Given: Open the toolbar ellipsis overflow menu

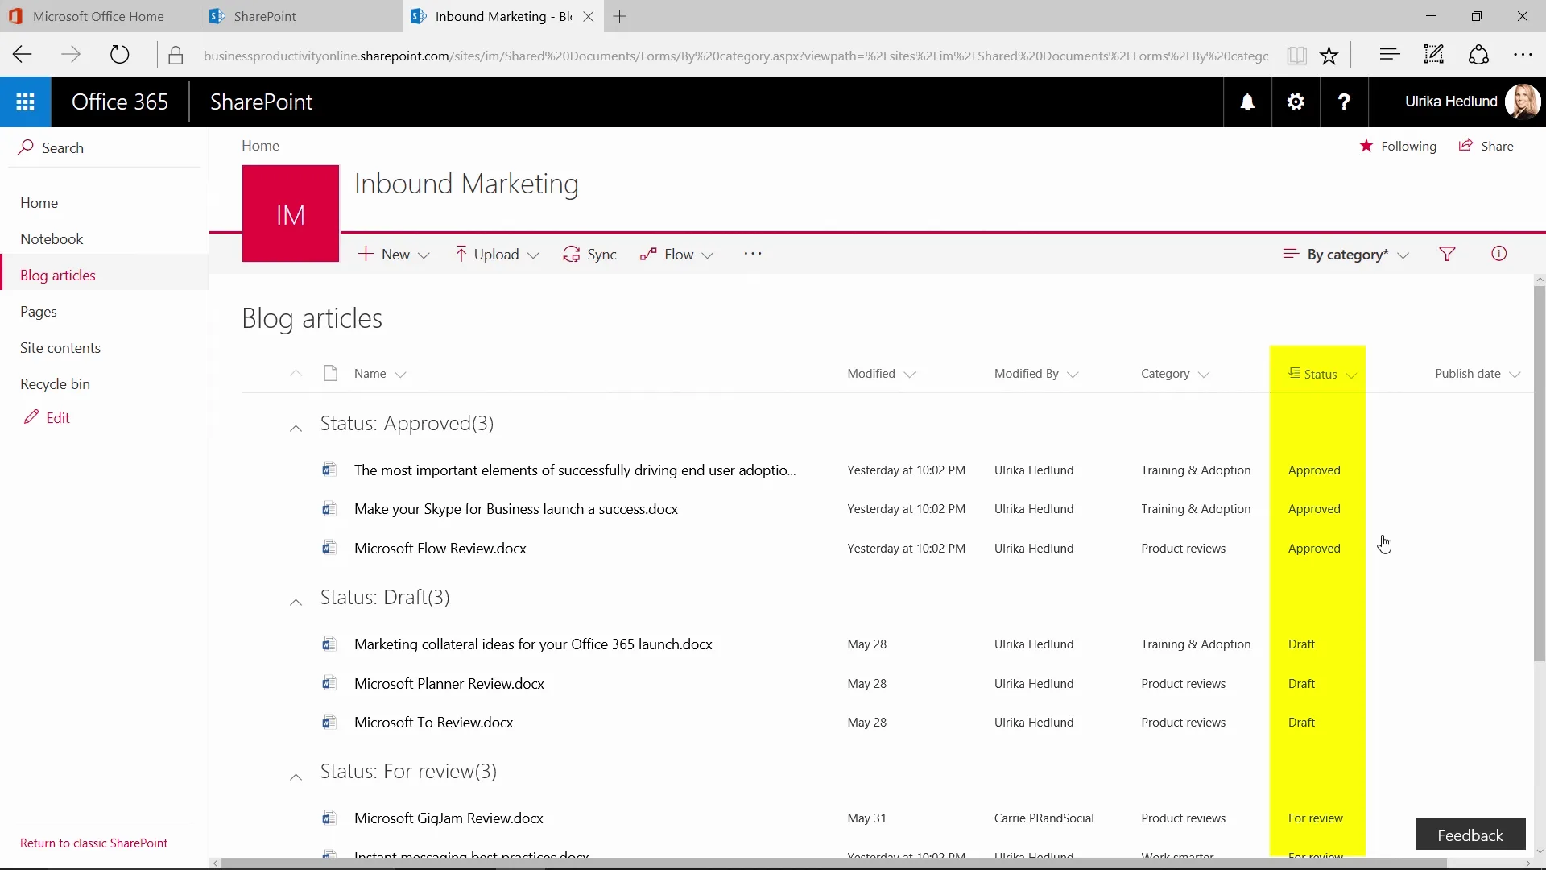Looking at the screenshot, I should coord(753,254).
